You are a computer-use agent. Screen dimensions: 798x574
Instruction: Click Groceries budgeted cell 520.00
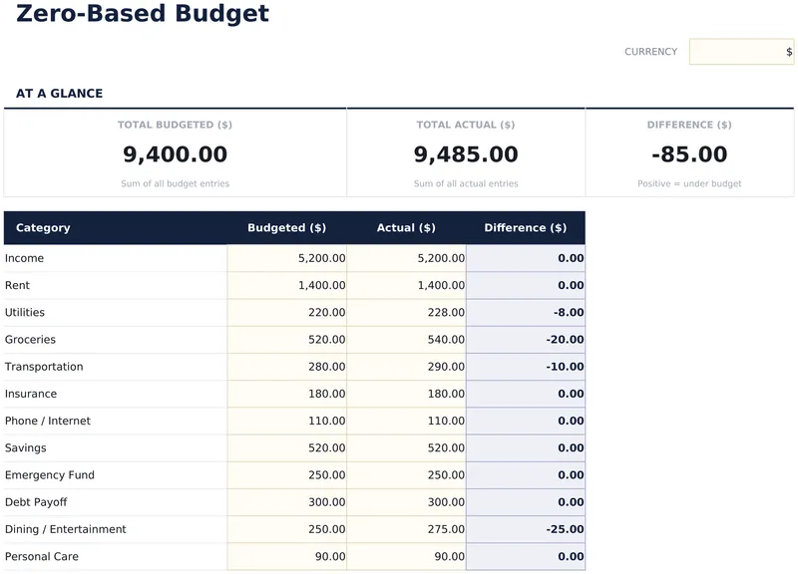click(x=287, y=340)
